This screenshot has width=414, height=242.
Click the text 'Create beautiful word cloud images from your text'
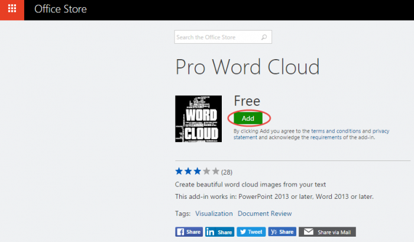click(x=250, y=185)
